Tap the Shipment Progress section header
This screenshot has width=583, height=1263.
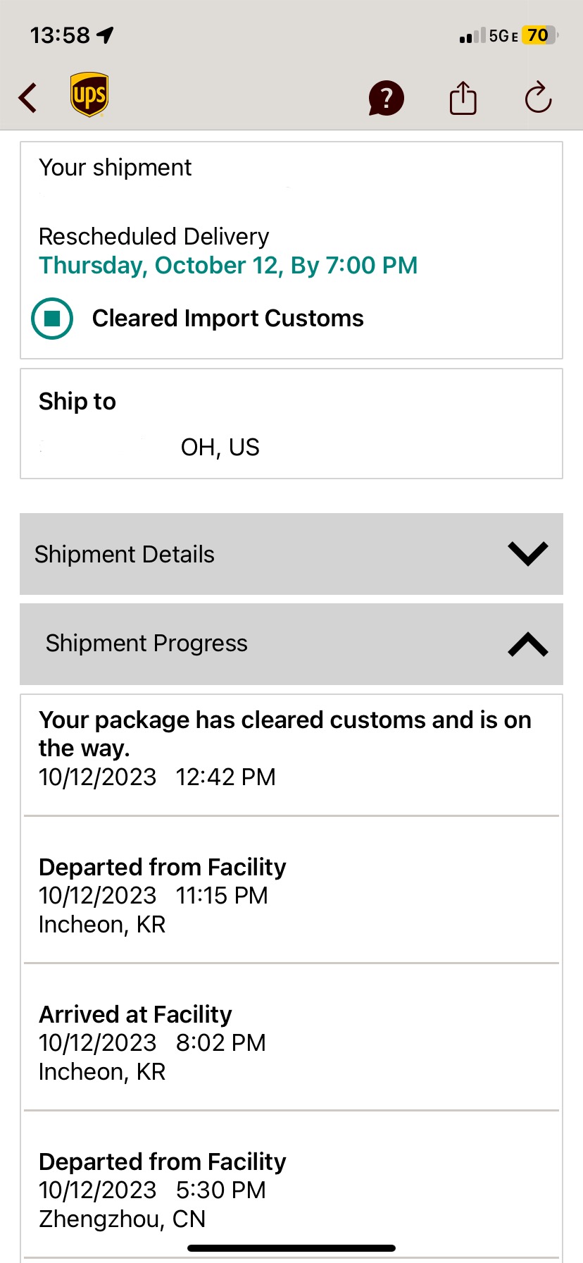(291, 644)
